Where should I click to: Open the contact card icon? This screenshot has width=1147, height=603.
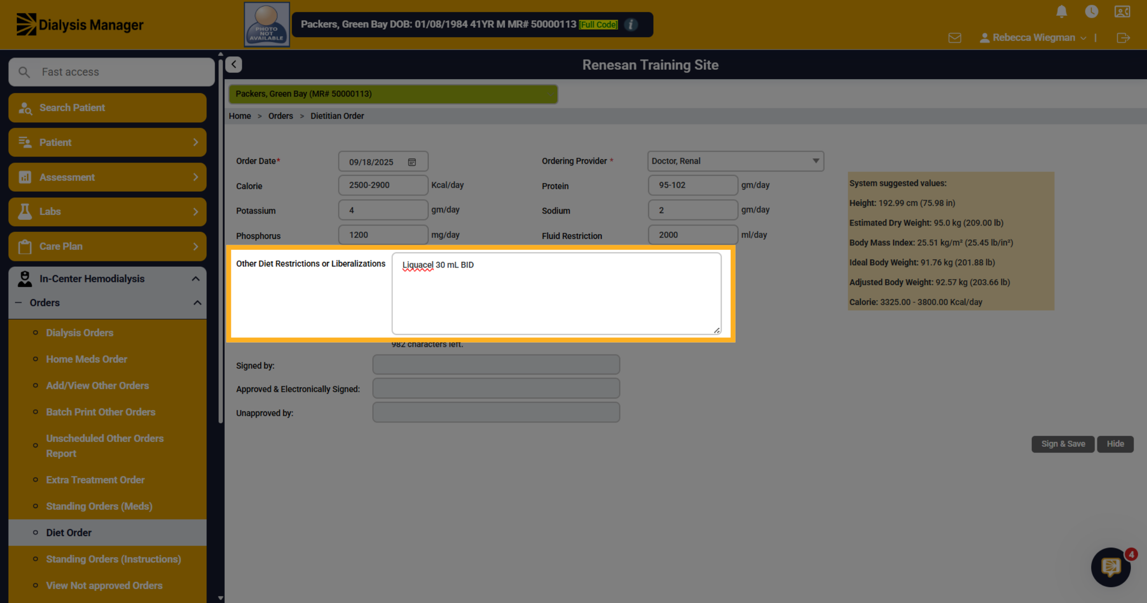point(1122,11)
